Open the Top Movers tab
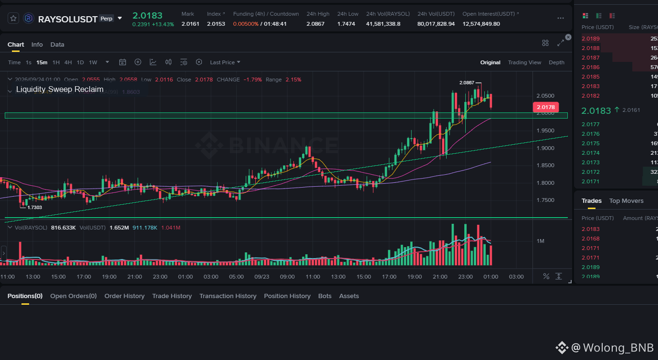The width and height of the screenshot is (658, 360). click(626, 200)
